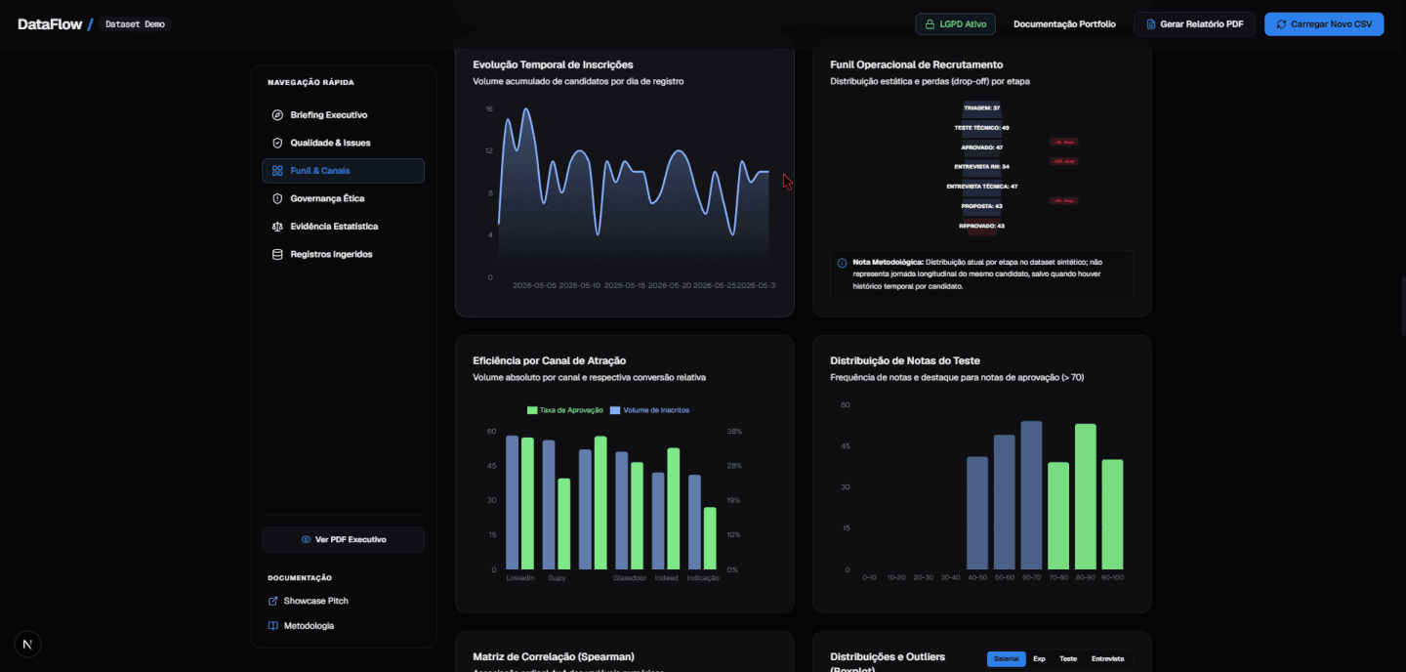Image resolution: width=1406 pixels, height=672 pixels.
Task: Click the 2026-05-10 date axis label
Action: [x=579, y=285]
